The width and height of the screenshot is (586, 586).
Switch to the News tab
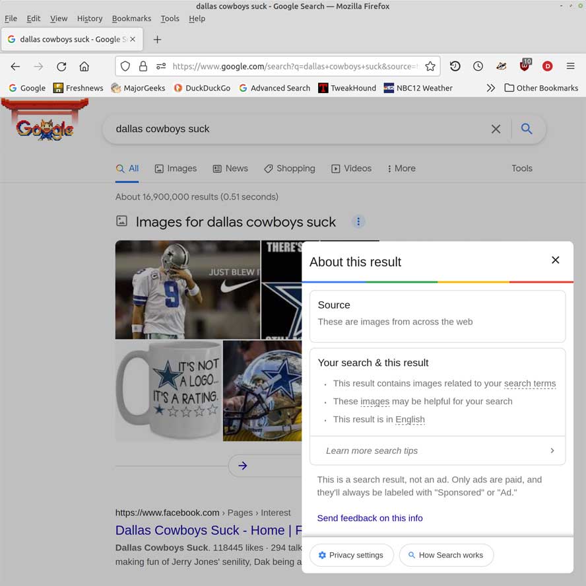pyautogui.click(x=230, y=168)
